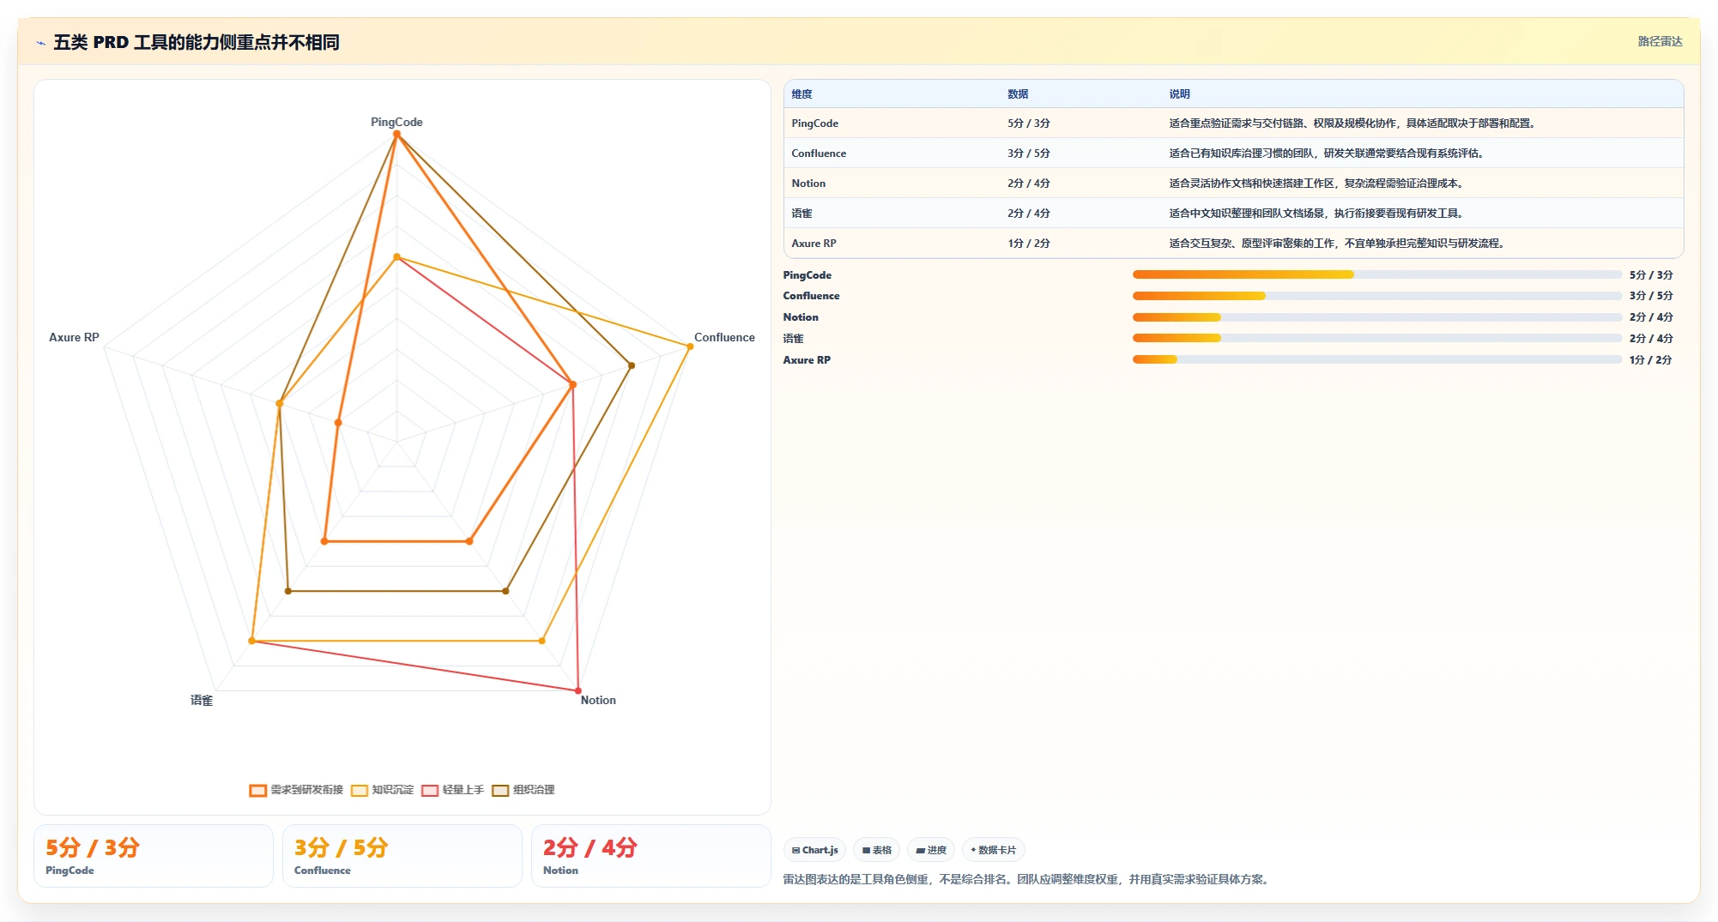Toggle 知识沉淀 dataset in chart legend

pos(382,790)
